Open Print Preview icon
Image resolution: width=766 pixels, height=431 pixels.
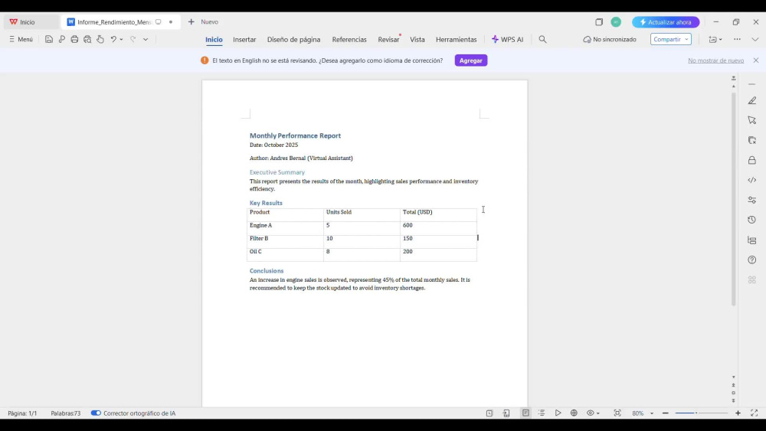[87, 40]
